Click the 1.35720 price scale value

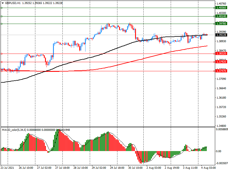(x=221, y=107)
